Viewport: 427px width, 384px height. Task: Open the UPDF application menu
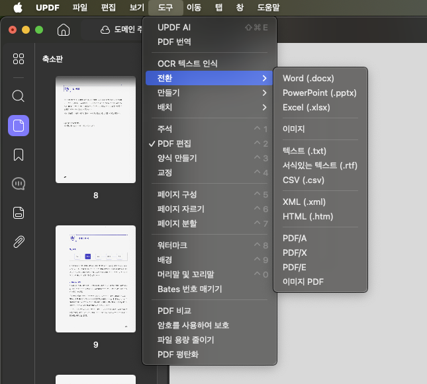pyautogui.click(x=48, y=7)
